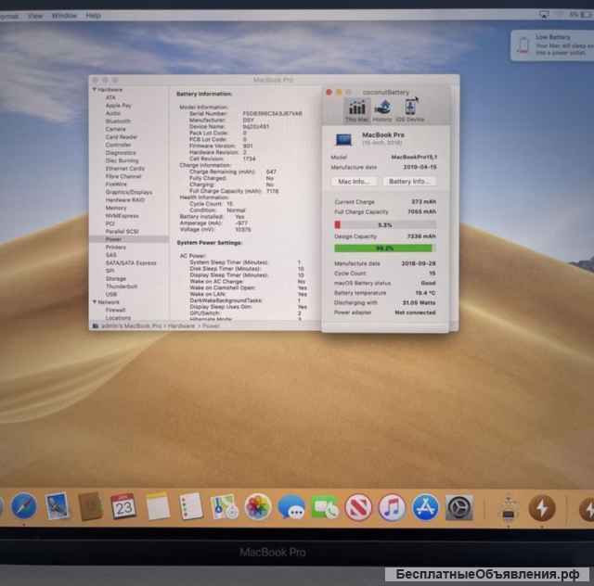Select Locations under Network
This screenshot has width=594, height=586.
[x=118, y=318]
